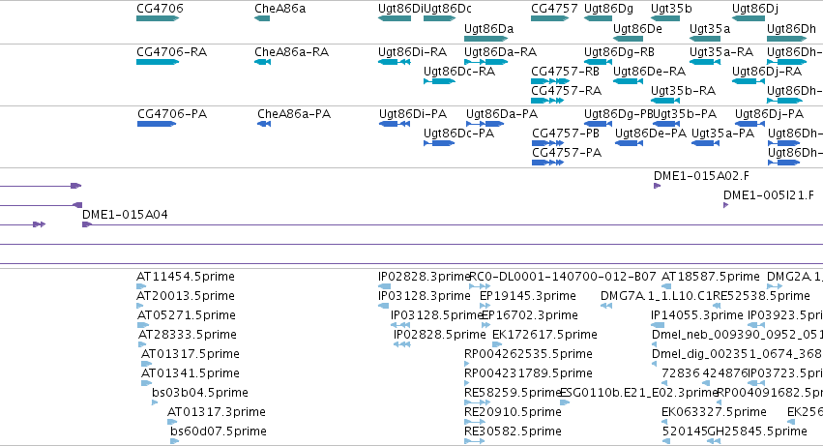Select the Ugt86Dg-RB transcript label

619,52
